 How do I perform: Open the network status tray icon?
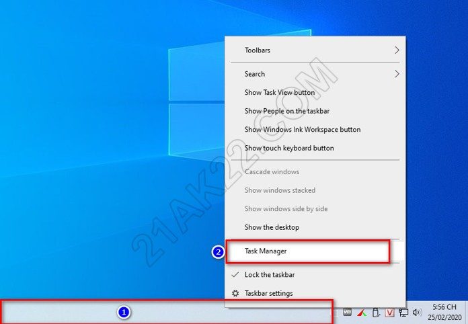(x=403, y=313)
